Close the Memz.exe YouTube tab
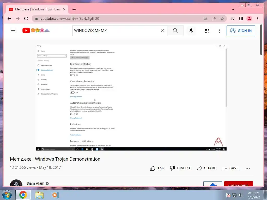The image size is (267, 200). click(64, 9)
